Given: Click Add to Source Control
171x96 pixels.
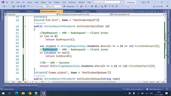Looking at the screenshot, I should point(133,89).
